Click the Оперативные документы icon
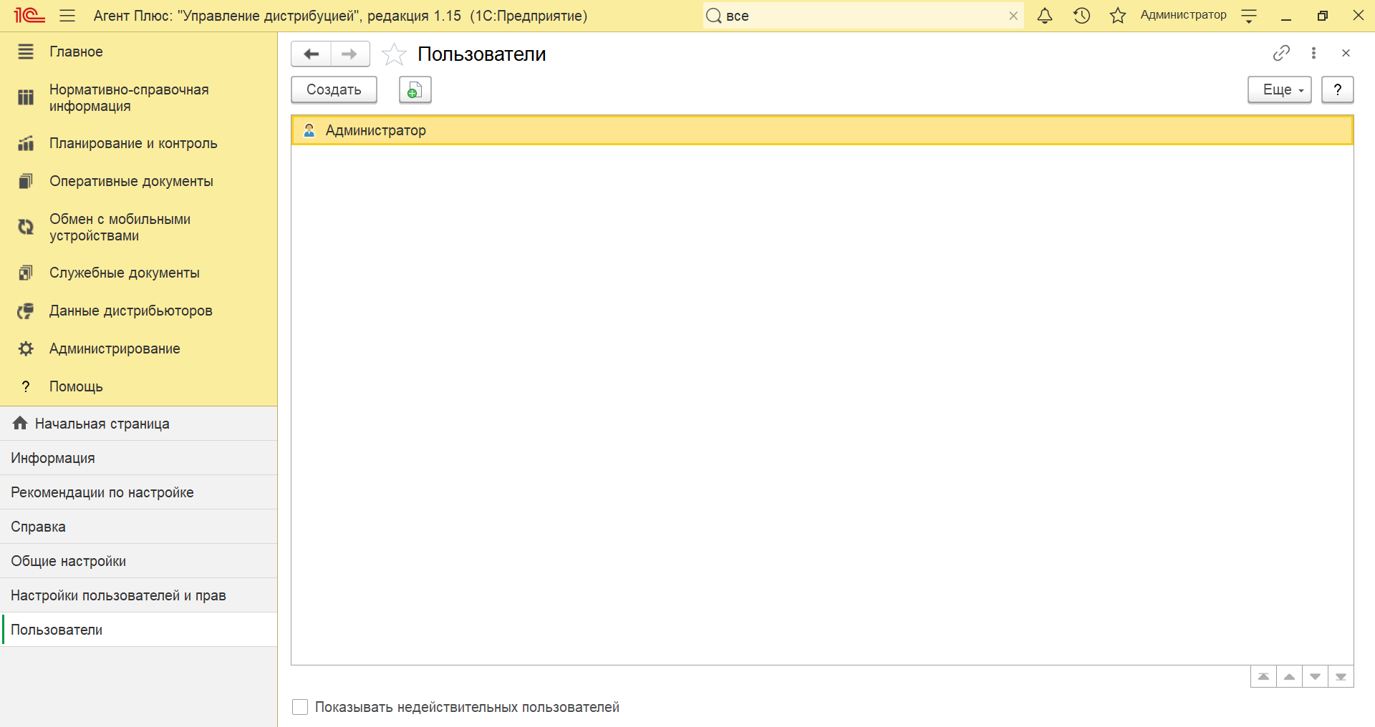 tap(26, 181)
